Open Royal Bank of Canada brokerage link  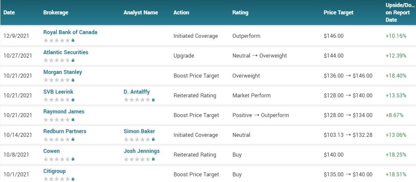(x=70, y=32)
